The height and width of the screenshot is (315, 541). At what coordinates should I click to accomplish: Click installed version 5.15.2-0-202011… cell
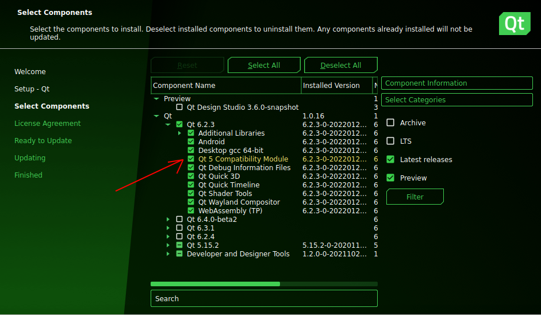pyautogui.click(x=335, y=245)
